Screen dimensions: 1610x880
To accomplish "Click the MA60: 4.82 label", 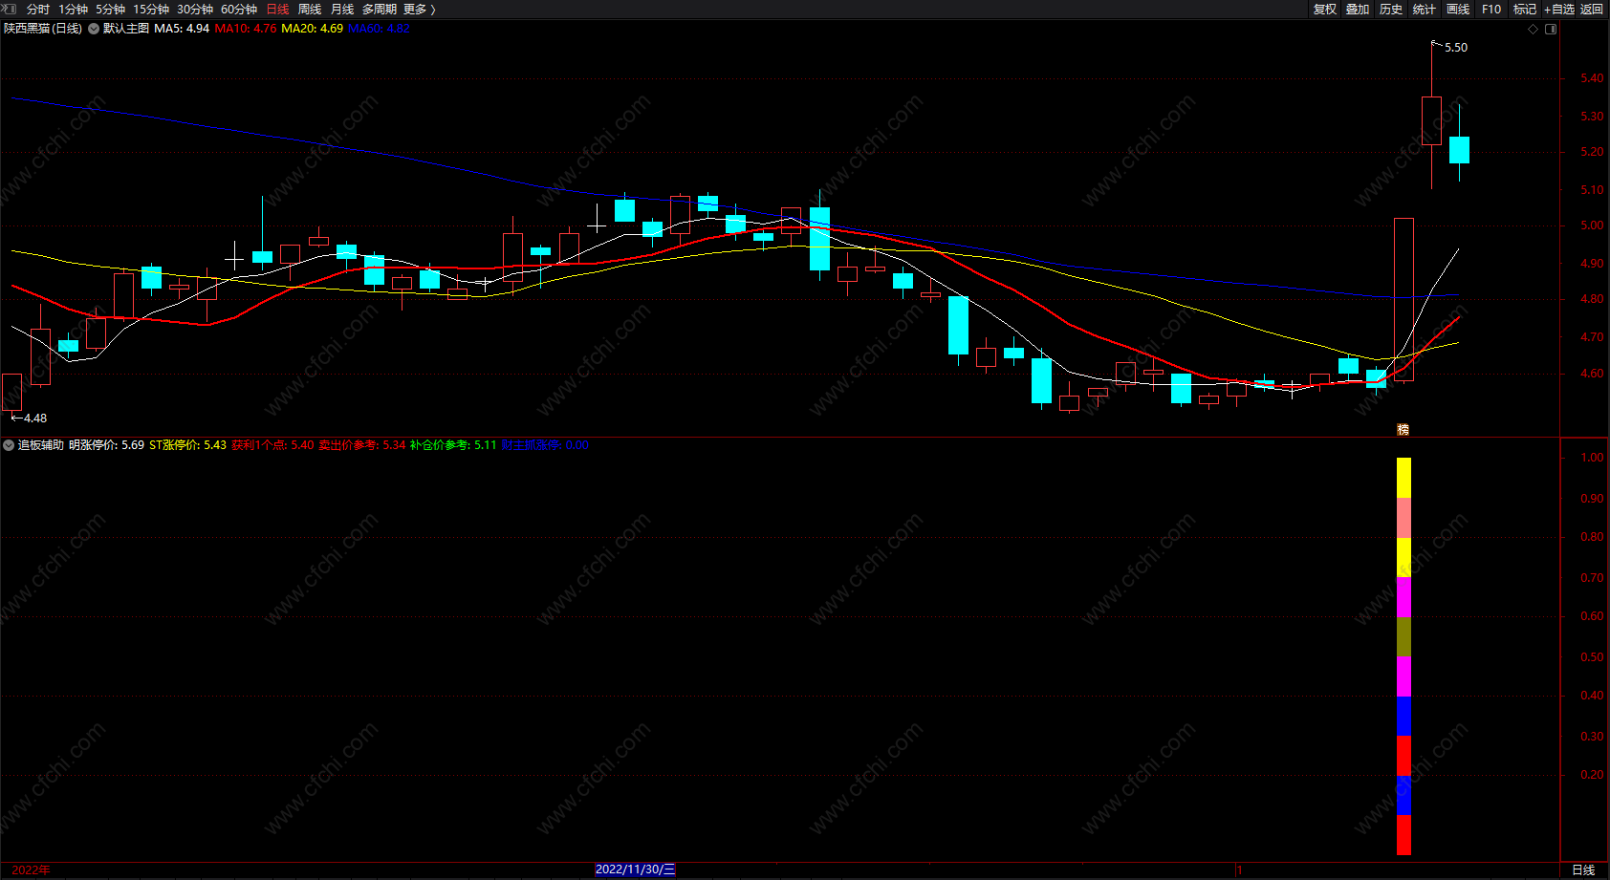I will click(x=380, y=29).
